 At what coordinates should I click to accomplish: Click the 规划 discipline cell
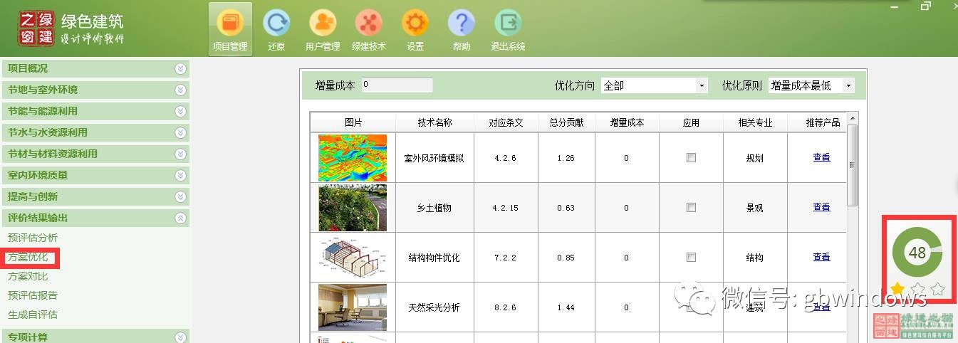(x=755, y=158)
